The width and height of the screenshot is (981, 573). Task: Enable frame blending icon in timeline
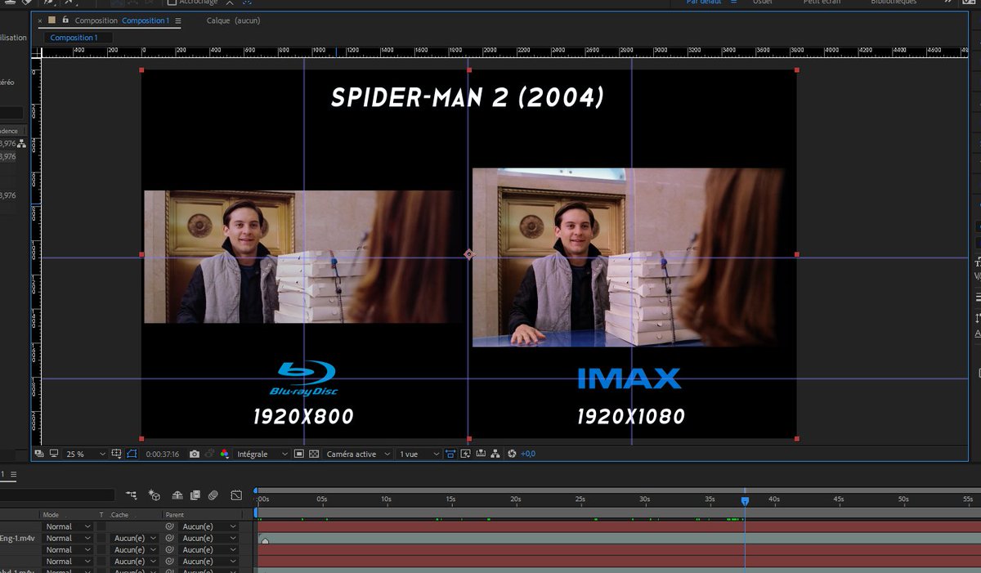point(195,495)
